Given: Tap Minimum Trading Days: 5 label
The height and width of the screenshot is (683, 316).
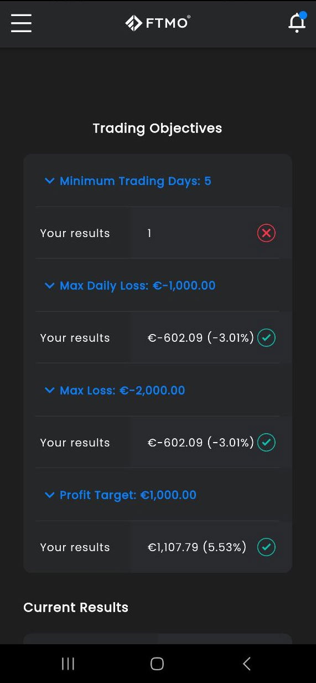Looking at the screenshot, I should click(x=136, y=181).
